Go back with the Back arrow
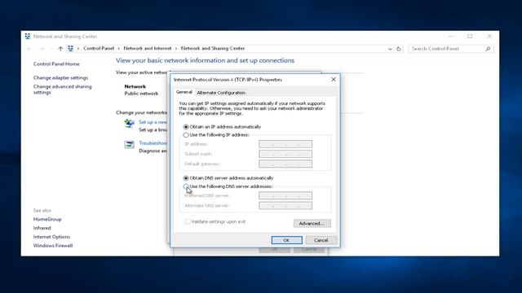This screenshot has height=293, width=522. coord(29,49)
